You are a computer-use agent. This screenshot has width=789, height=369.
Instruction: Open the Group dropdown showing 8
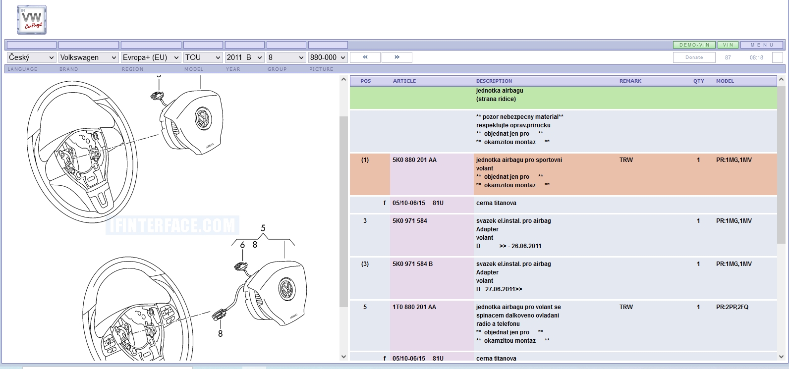(x=286, y=57)
